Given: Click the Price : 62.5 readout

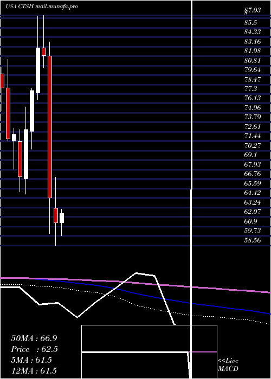Looking at the screenshot, I should click(35, 349).
